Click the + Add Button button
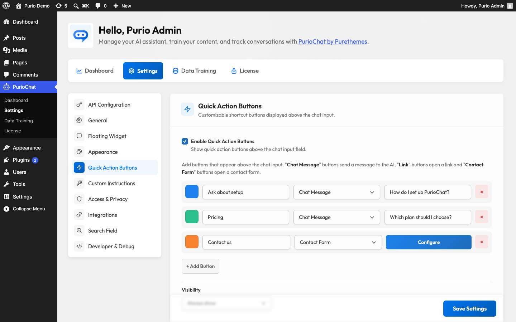516x322 pixels. coord(200,266)
